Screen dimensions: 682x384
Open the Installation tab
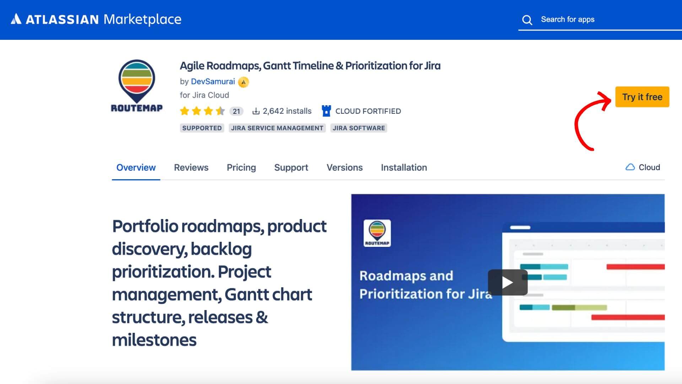(x=404, y=167)
